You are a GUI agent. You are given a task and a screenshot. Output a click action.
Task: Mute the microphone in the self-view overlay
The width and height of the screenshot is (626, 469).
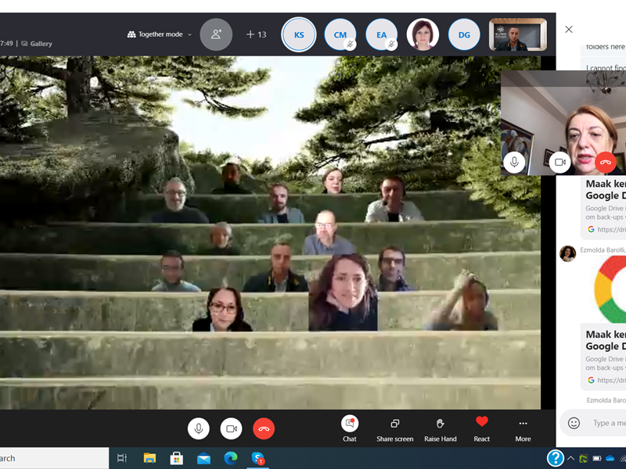pyautogui.click(x=513, y=163)
